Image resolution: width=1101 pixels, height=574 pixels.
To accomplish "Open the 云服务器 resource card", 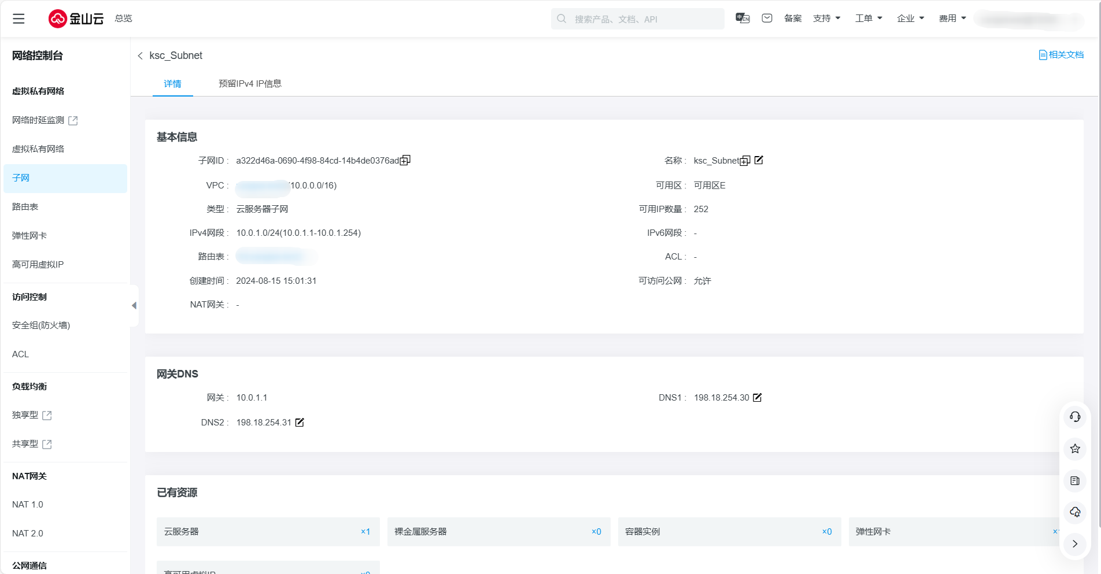I will click(x=268, y=532).
